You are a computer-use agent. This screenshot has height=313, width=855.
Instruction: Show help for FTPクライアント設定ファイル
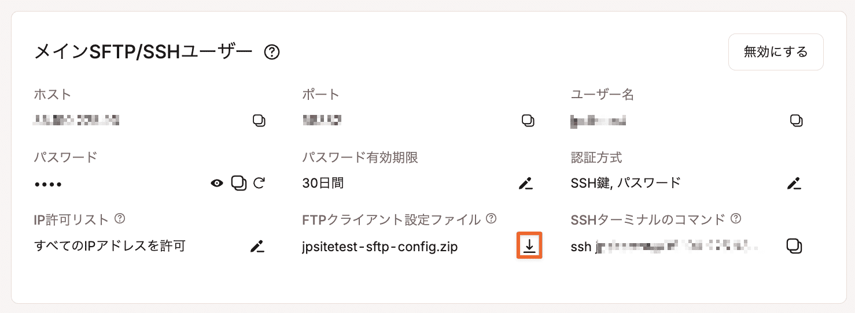tap(491, 219)
